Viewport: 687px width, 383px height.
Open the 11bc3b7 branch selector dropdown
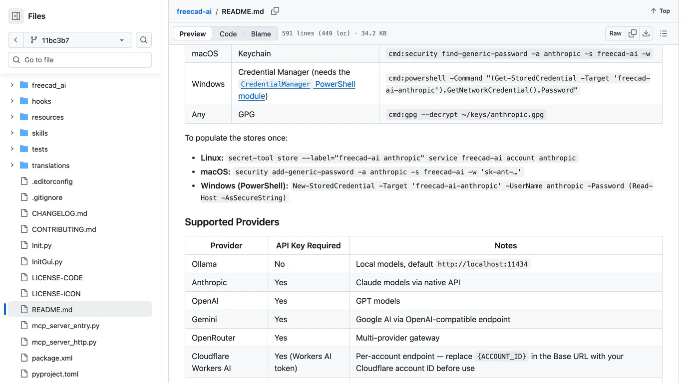[78, 40]
